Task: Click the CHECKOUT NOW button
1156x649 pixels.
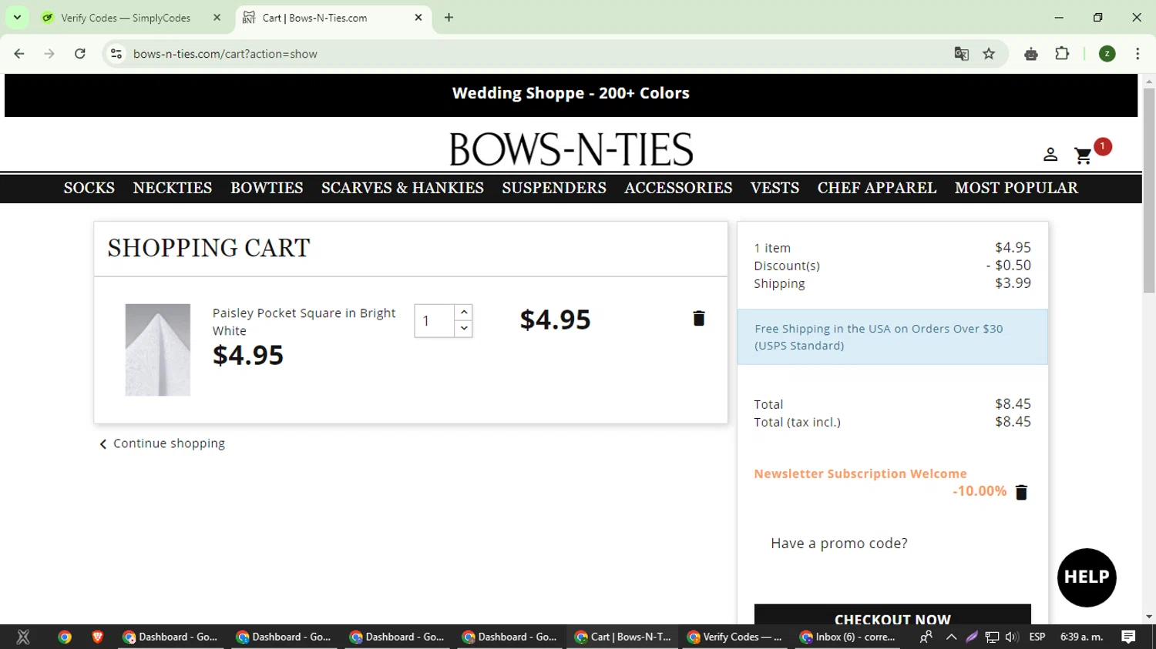Action: [x=892, y=615]
